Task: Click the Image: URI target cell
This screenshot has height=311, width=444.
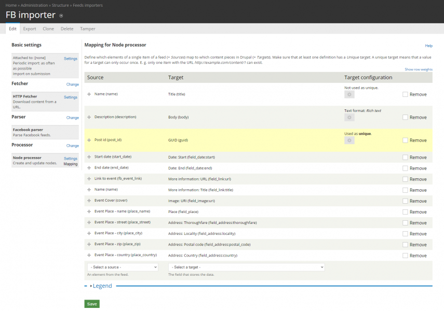Action: pos(192,201)
